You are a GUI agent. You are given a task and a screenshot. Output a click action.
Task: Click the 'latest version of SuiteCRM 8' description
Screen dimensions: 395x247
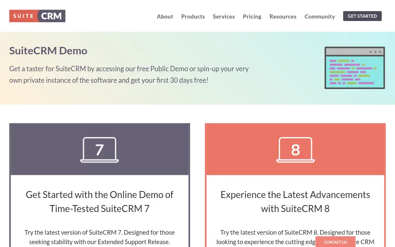(295, 237)
